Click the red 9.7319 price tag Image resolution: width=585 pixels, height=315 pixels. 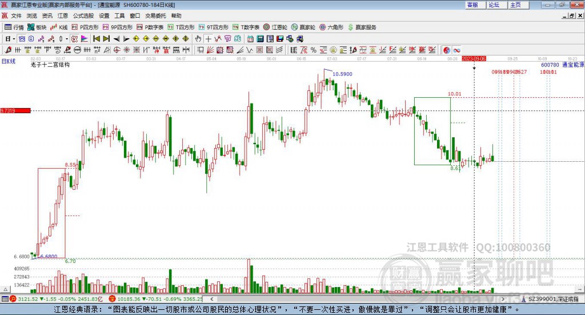click(x=15, y=110)
